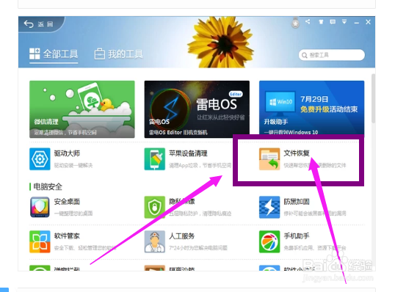Open the medal badge icon
Viewport: 395px width, 292px height.
[295, 23]
